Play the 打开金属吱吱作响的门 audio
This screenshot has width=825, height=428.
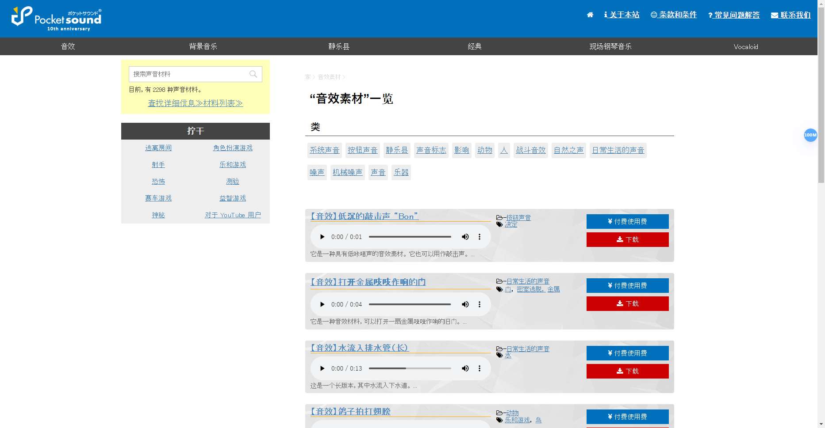tap(322, 304)
